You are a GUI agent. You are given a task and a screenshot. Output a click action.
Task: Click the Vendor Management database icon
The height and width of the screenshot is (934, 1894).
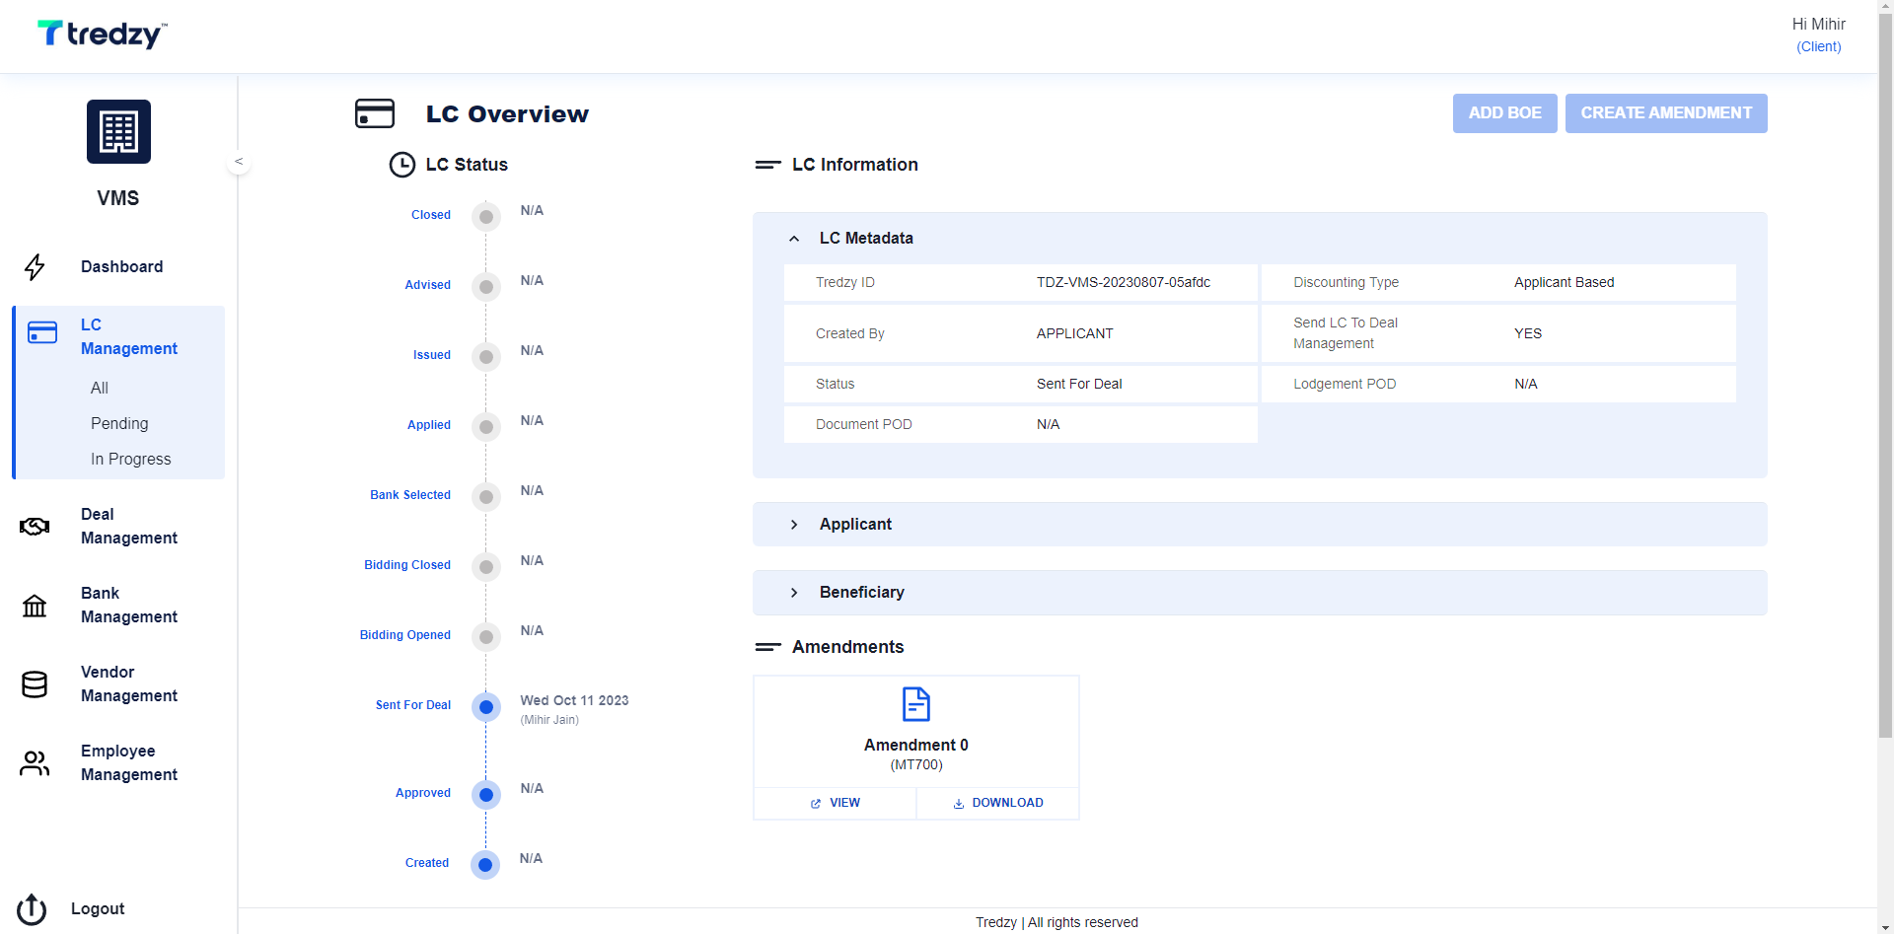click(x=35, y=684)
